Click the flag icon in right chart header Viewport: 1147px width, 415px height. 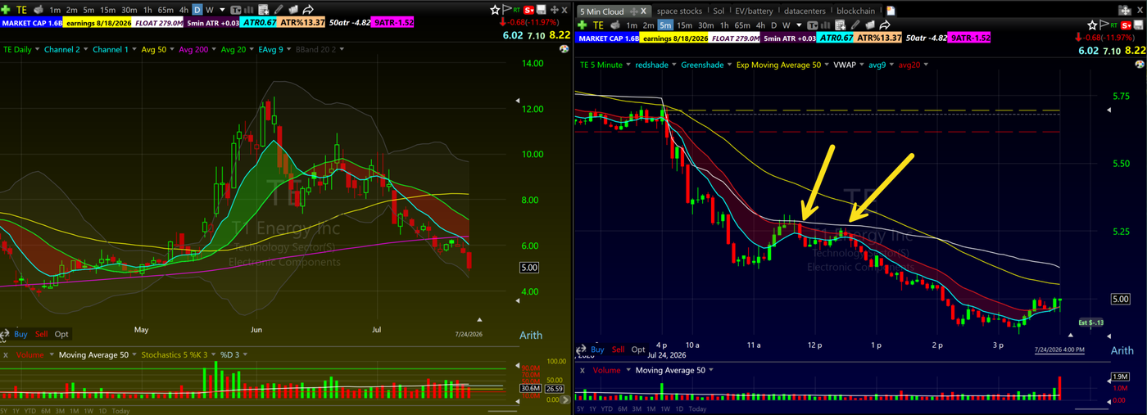click(1104, 25)
